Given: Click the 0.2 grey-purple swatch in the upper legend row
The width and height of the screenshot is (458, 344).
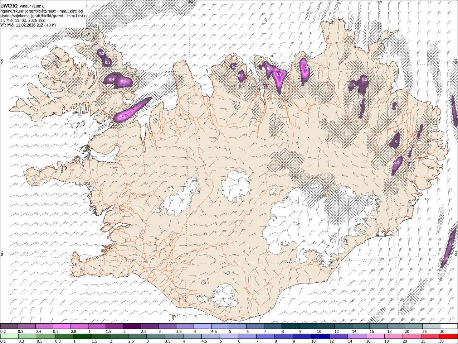Looking at the screenshot, I should click(9, 326).
